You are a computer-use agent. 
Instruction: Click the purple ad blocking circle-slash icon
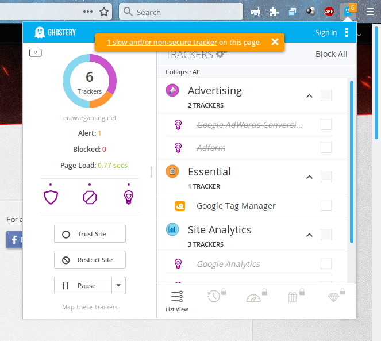point(90,197)
